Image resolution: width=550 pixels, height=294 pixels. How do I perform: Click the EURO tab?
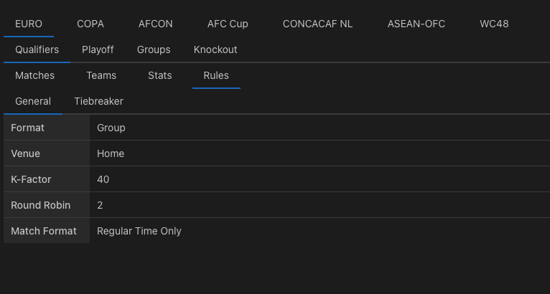(29, 24)
